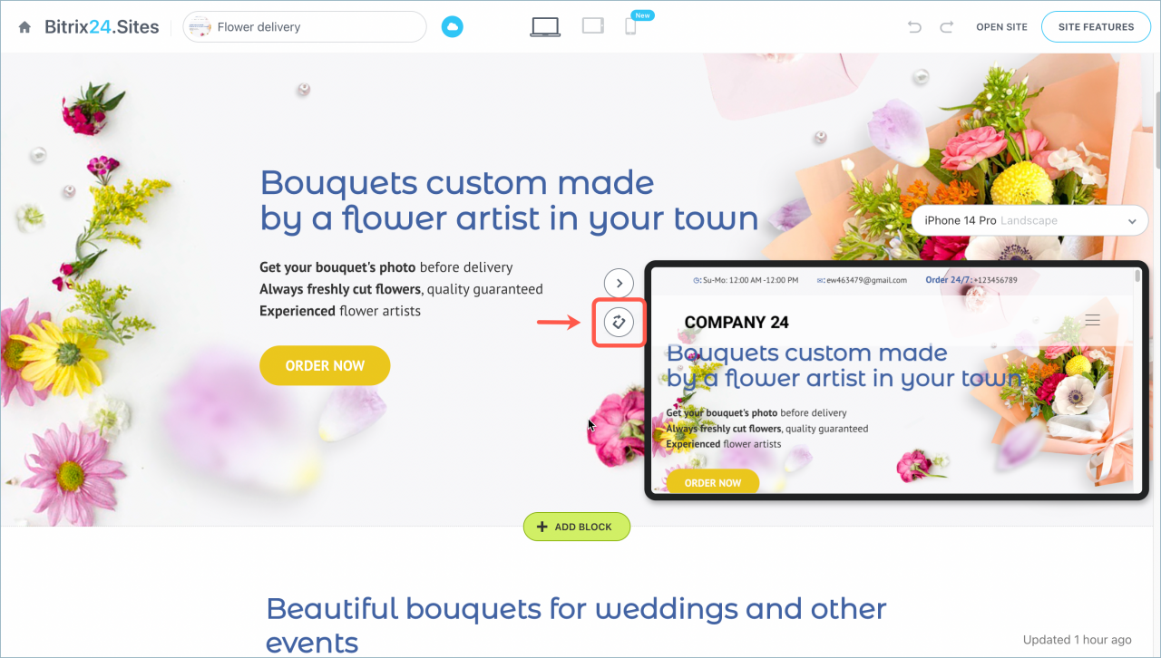Click the yellow ORDER NOW button

point(325,365)
